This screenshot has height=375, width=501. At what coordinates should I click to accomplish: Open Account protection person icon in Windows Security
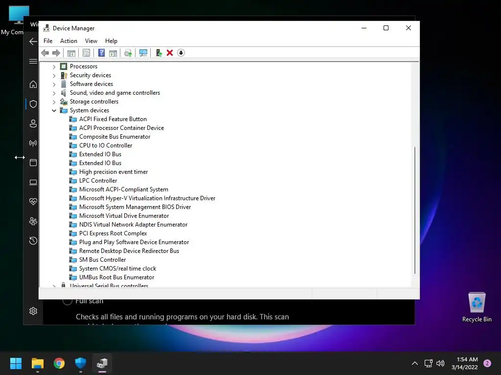tap(33, 124)
